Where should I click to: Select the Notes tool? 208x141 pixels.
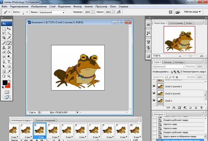tap(4, 72)
